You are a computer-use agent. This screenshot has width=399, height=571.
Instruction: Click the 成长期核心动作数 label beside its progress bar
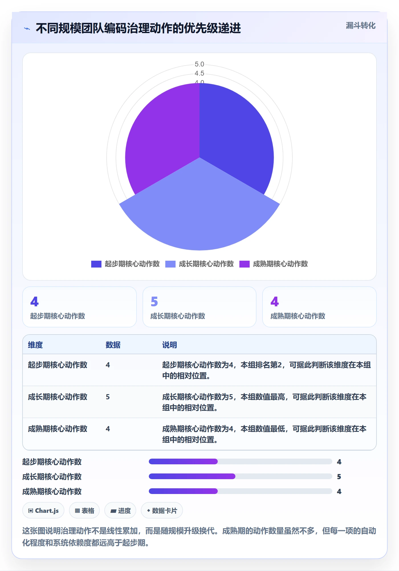(52, 477)
